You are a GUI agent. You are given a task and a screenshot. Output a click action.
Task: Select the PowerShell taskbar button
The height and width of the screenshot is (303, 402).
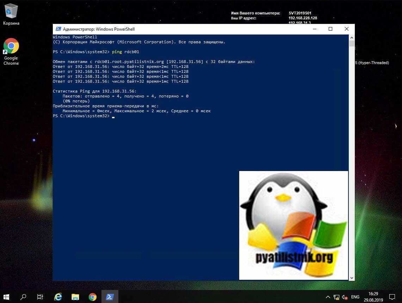click(x=110, y=297)
